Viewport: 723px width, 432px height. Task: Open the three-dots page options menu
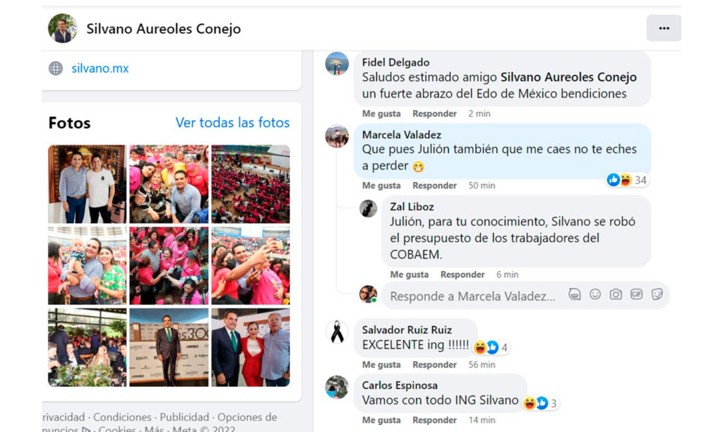(x=664, y=28)
